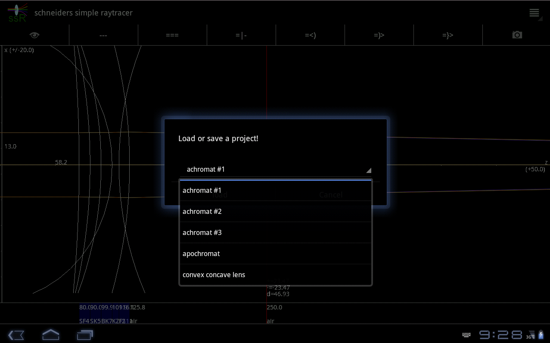Screen dimensions: 550x343
Task: Choose 'convex concave lens' from list
Action: pyautogui.click(x=276, y=275)
